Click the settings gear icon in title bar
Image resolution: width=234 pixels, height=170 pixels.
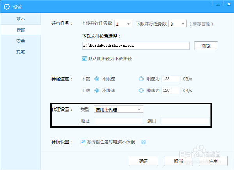[7, 7]
